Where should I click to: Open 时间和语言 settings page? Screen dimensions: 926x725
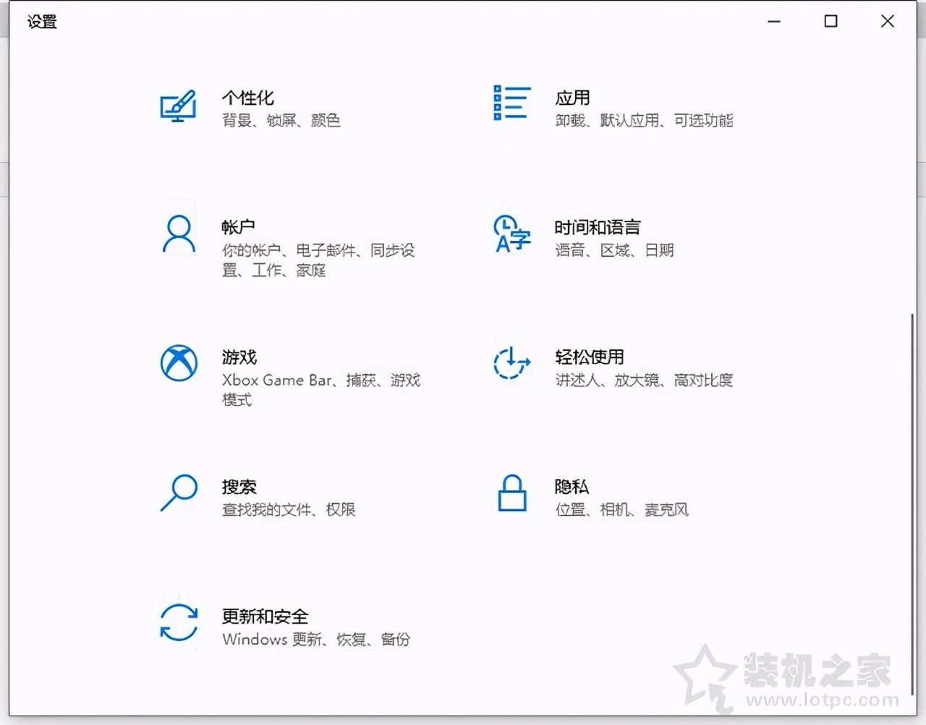click(598, 227)
